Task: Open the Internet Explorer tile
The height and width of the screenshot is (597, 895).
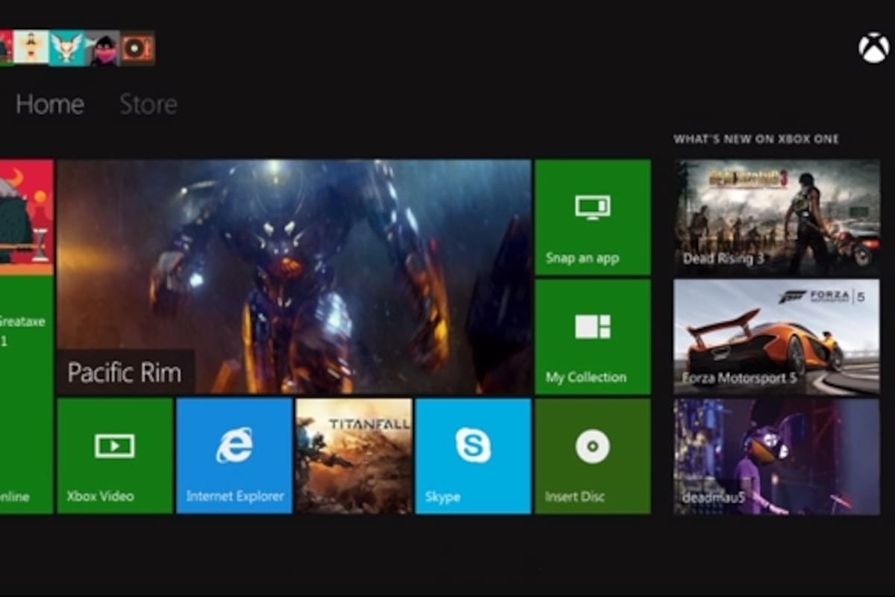Action: [x=235, y=456]
